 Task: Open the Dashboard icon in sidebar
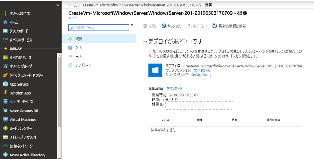(x=6, y=31)
